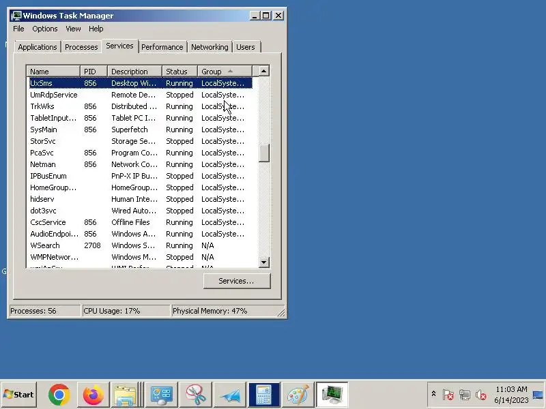546x409 pixels.
Task: Select the hidserv service
Action: tap(141, 199)
